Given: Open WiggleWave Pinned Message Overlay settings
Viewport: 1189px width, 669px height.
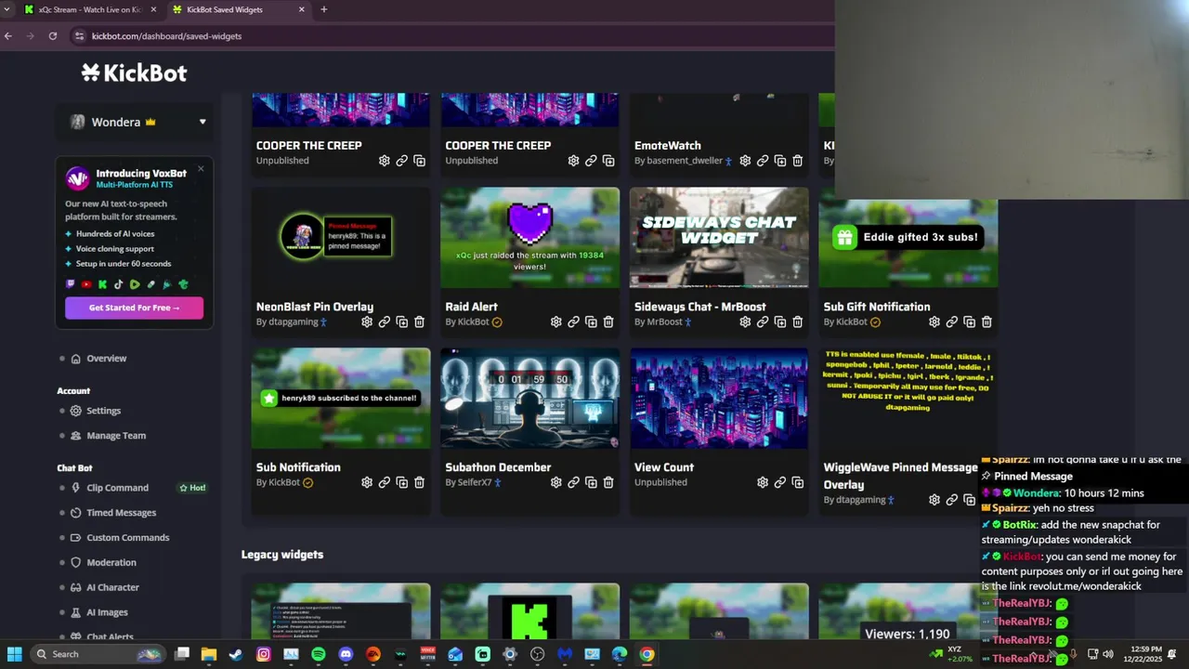Looking at the screenshot, I should 934,500.
